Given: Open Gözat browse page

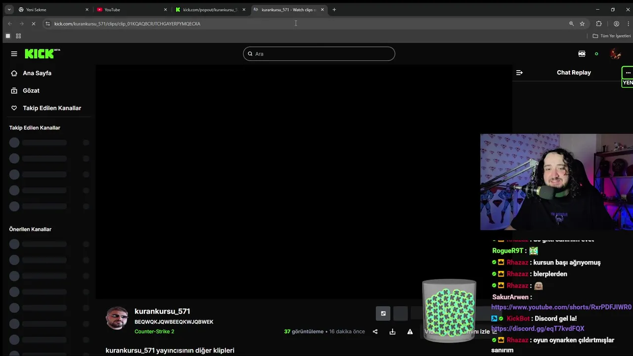Looking at the screenshot, I should pos(31,90).
